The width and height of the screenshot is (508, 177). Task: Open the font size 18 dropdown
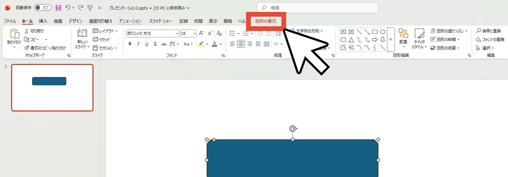point(194,33)
